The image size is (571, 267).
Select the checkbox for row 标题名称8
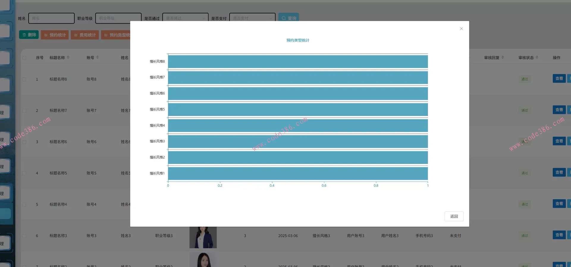pos(24,79)
